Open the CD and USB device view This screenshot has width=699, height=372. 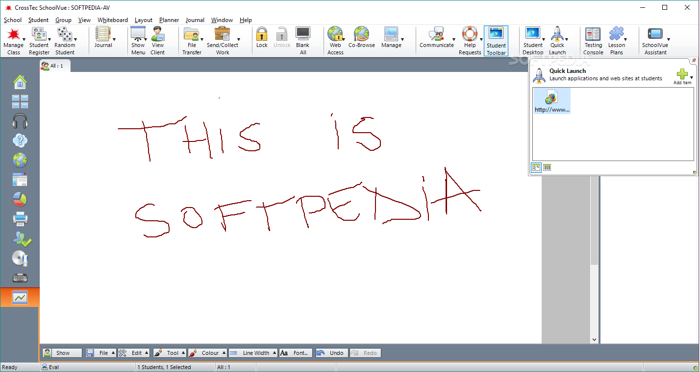click(x=20, y=258)
